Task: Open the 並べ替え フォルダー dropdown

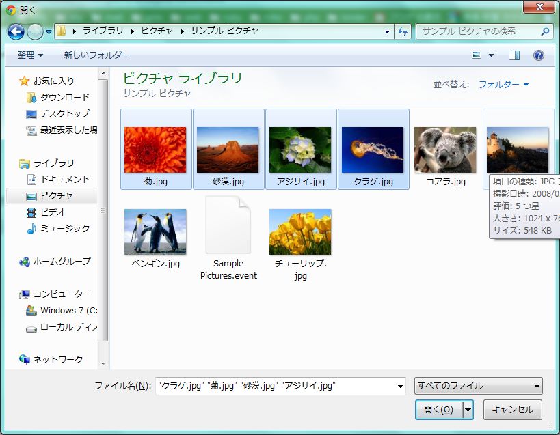Action: point(503,85)
